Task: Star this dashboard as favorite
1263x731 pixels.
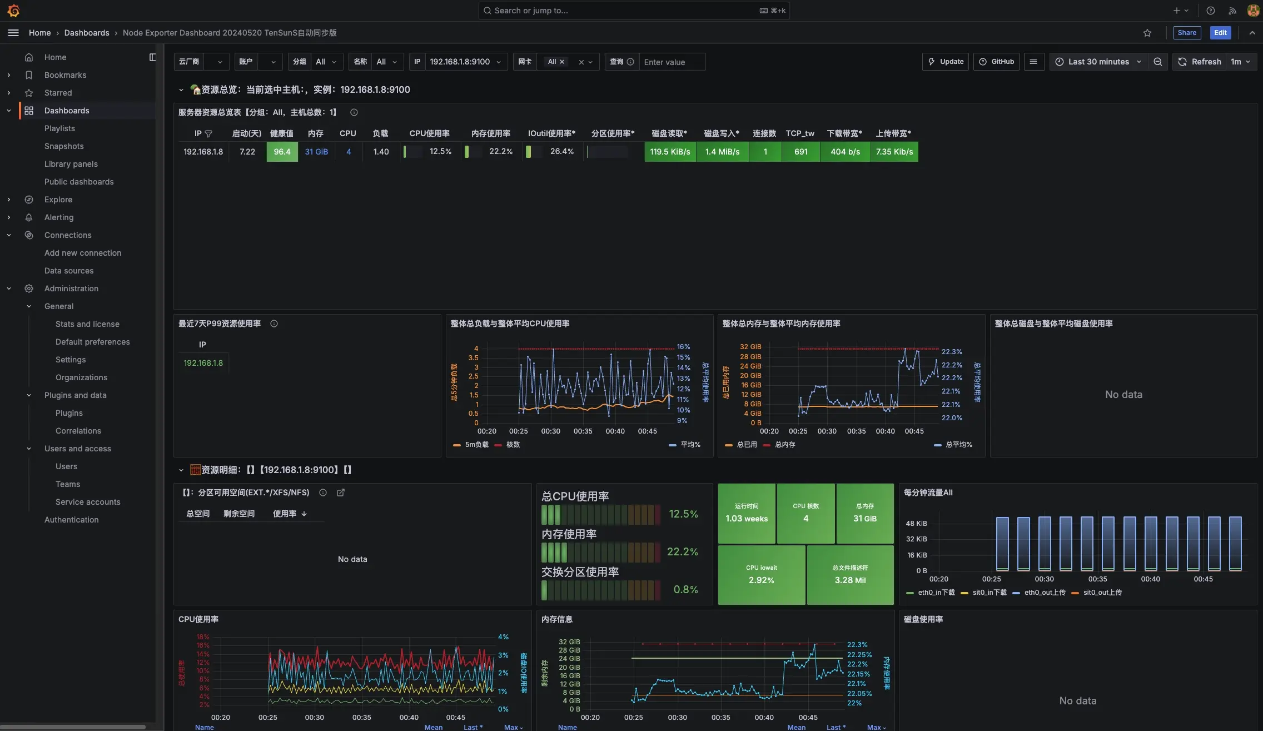Action: pos(1147,33)
